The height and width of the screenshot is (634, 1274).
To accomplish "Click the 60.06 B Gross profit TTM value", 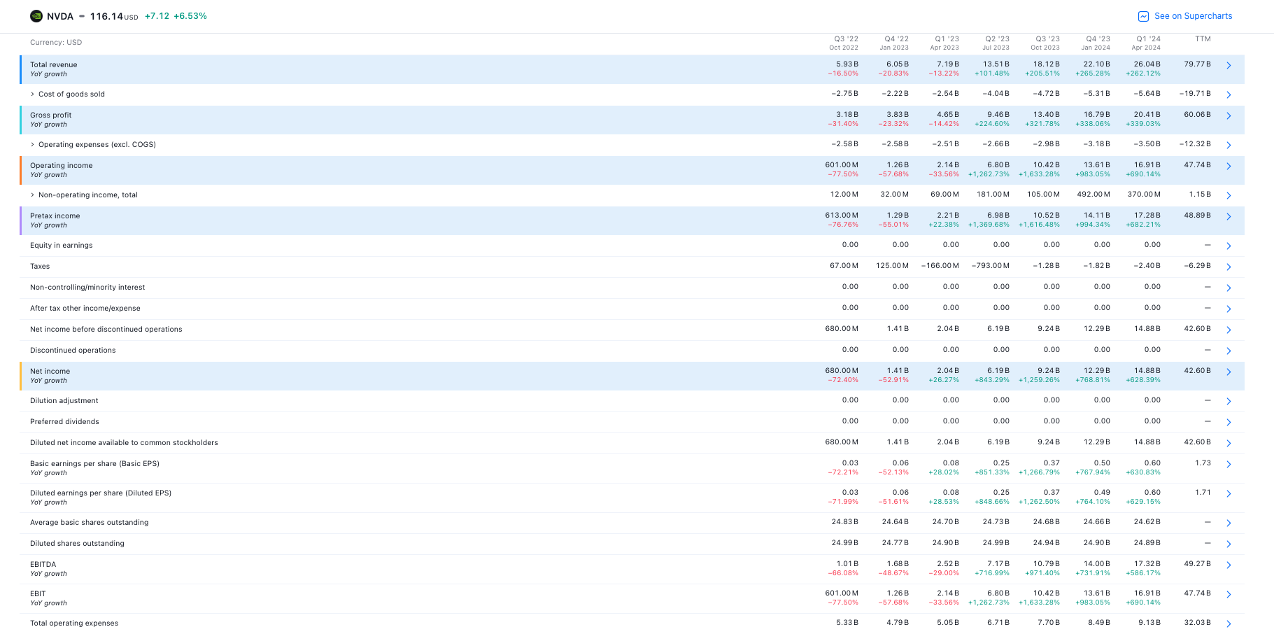I will [1197, 115].
